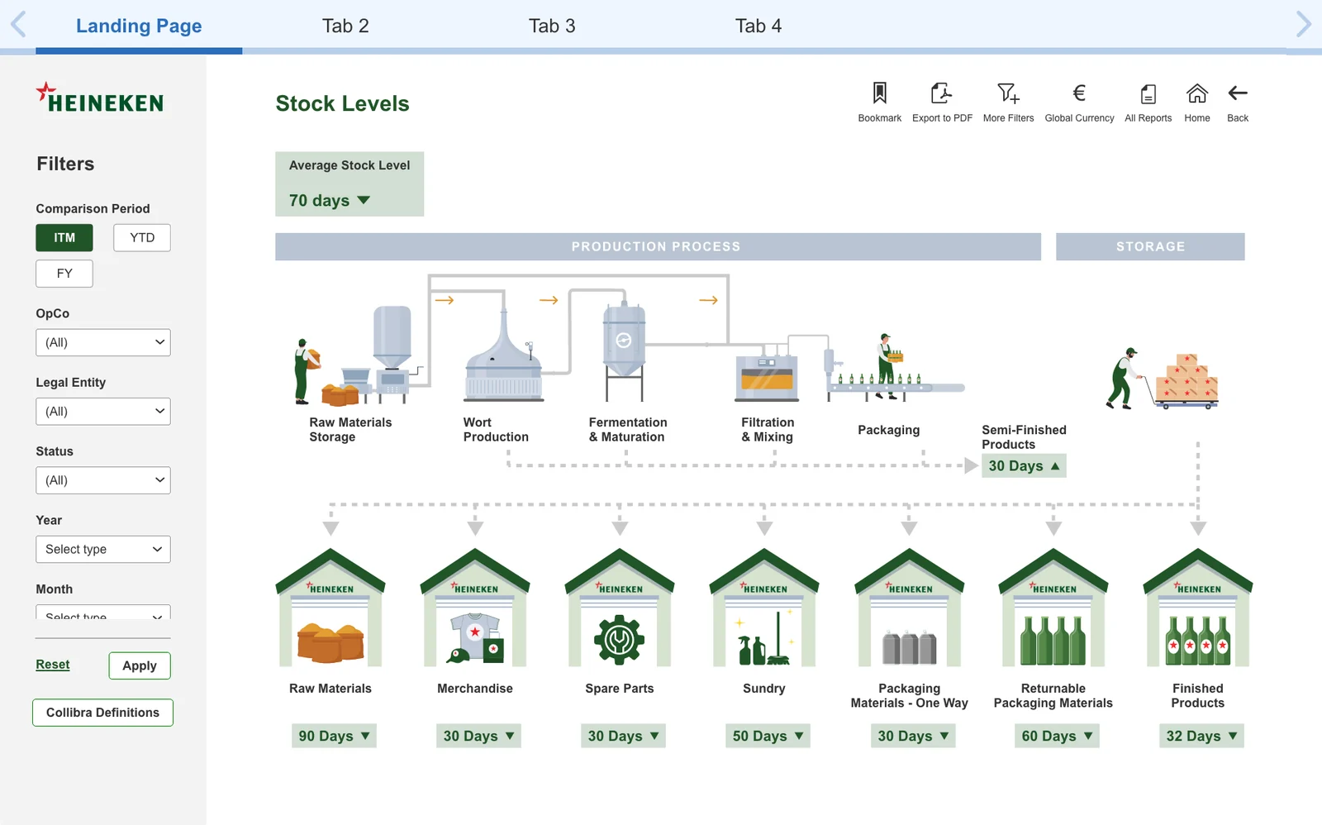Open the OpCo dropdown

click(103, 343)
